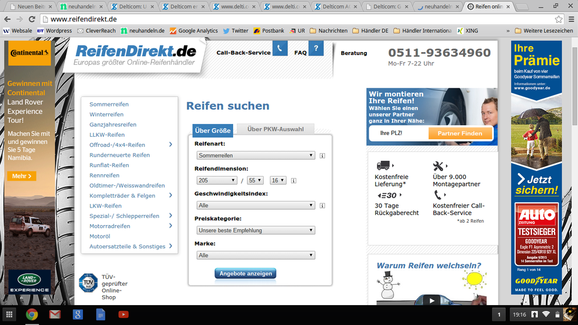This screenshot has height=325, width=578.
Task: Open Google Search shelf icon
Action: 78,314
